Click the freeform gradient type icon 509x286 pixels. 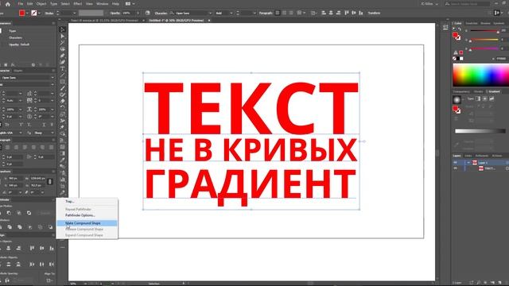click(x=492, y=99)
